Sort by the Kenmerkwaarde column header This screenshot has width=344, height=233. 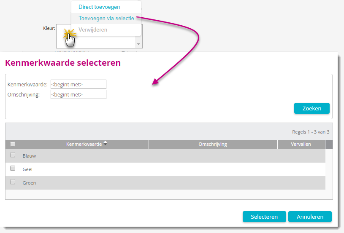point(84,145)
